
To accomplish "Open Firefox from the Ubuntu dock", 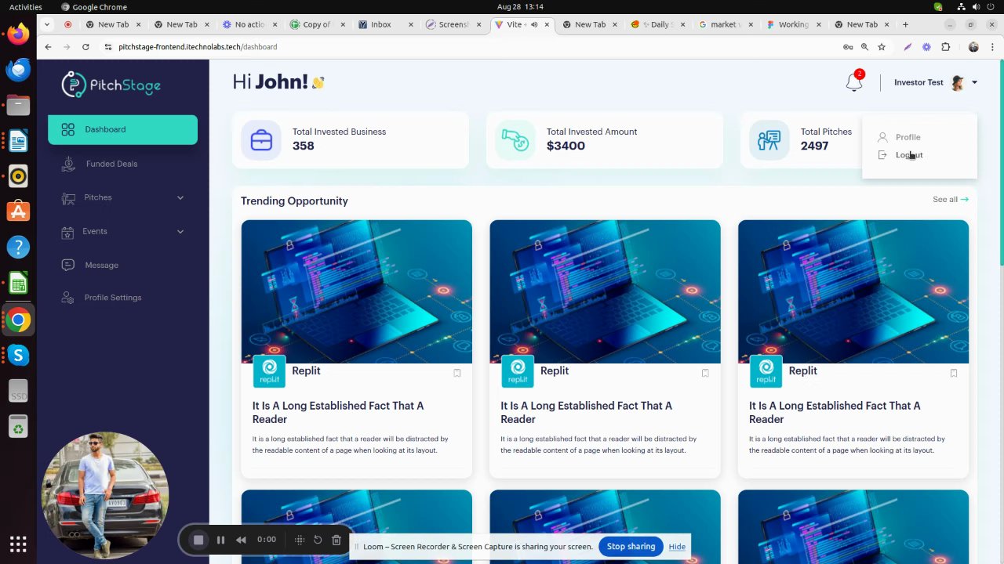I will 18,34.
